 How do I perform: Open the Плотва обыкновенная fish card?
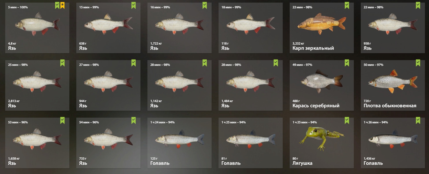coord(393,85)
